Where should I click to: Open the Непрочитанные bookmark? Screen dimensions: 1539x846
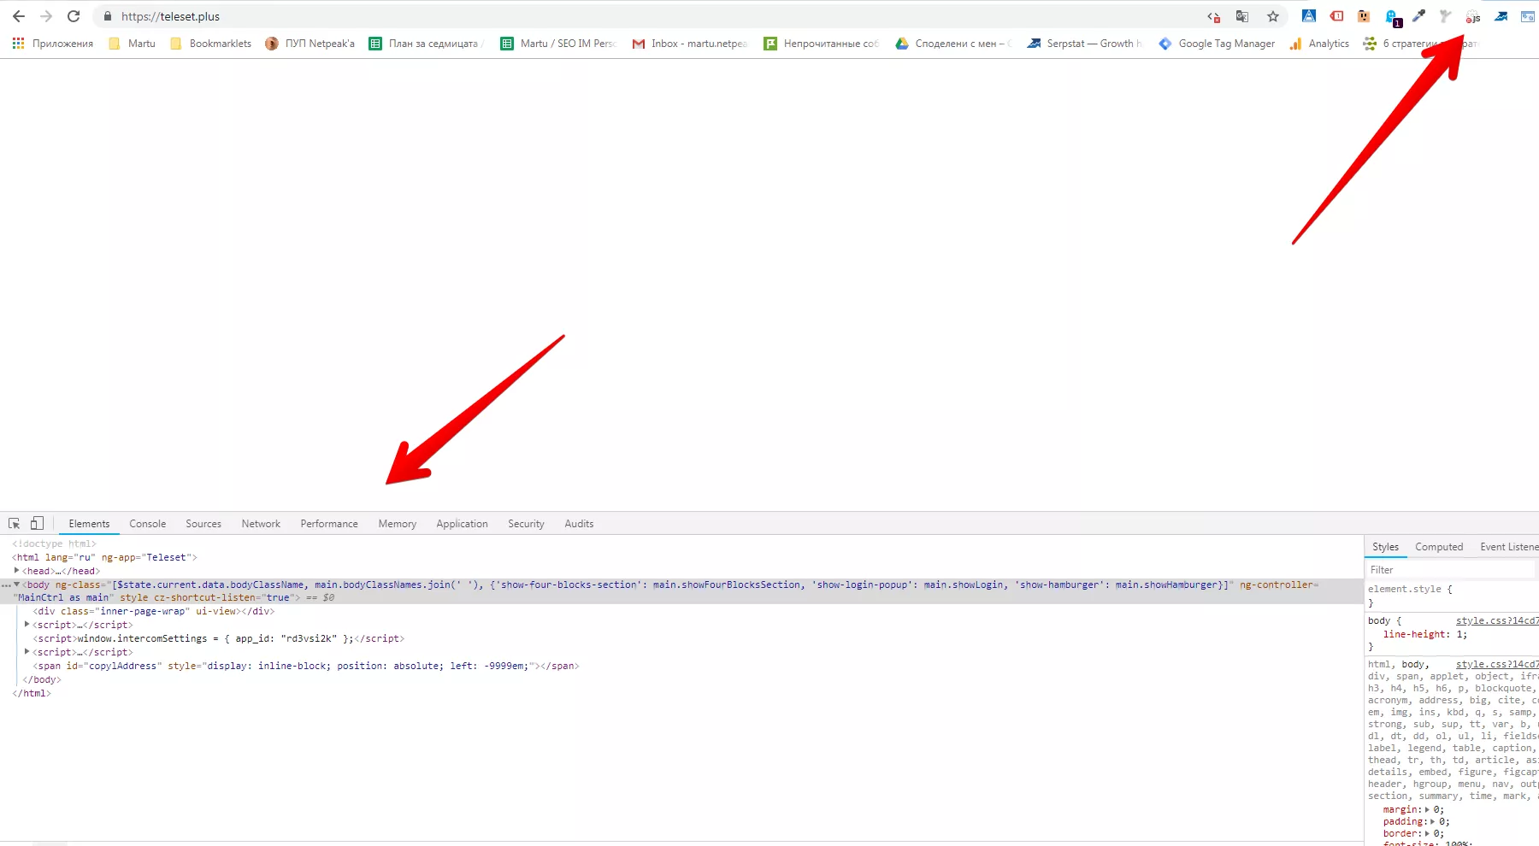(822, 44)
